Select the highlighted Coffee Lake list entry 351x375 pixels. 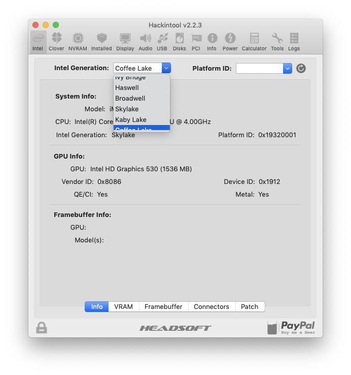pos(142,128)
